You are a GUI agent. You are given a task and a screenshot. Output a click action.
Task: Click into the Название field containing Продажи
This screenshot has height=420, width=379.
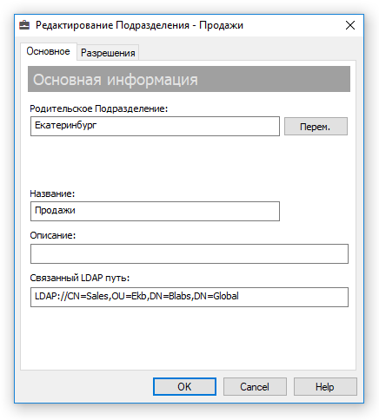155,211
